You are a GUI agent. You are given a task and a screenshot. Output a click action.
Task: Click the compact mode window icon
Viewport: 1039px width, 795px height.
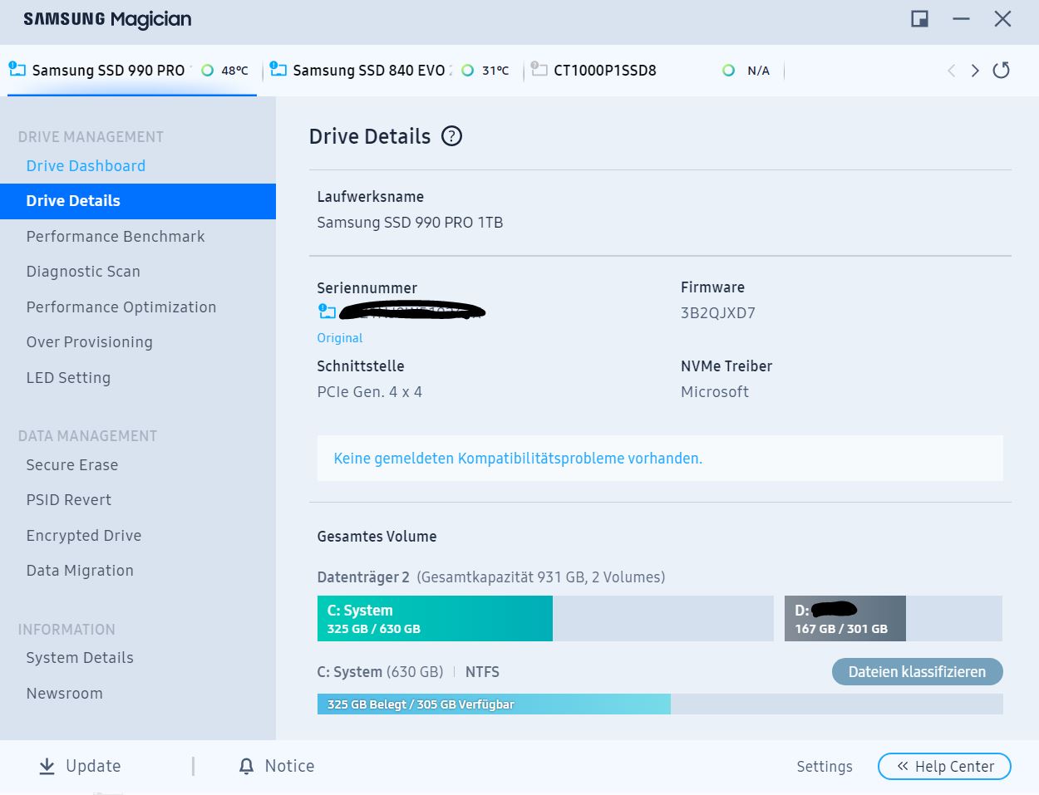919,19
